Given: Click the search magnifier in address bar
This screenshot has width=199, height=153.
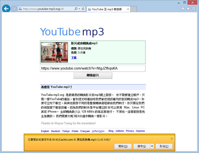Looking at the screenshot, I should coord(76,9).
